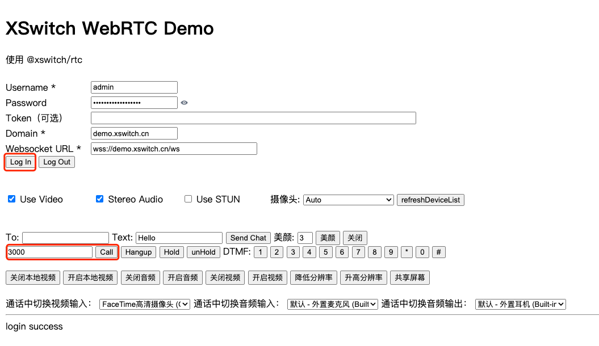This screenshot has width=599, height=346.
Task: Dial the number with Call button
Action: [x=107, y=252]
